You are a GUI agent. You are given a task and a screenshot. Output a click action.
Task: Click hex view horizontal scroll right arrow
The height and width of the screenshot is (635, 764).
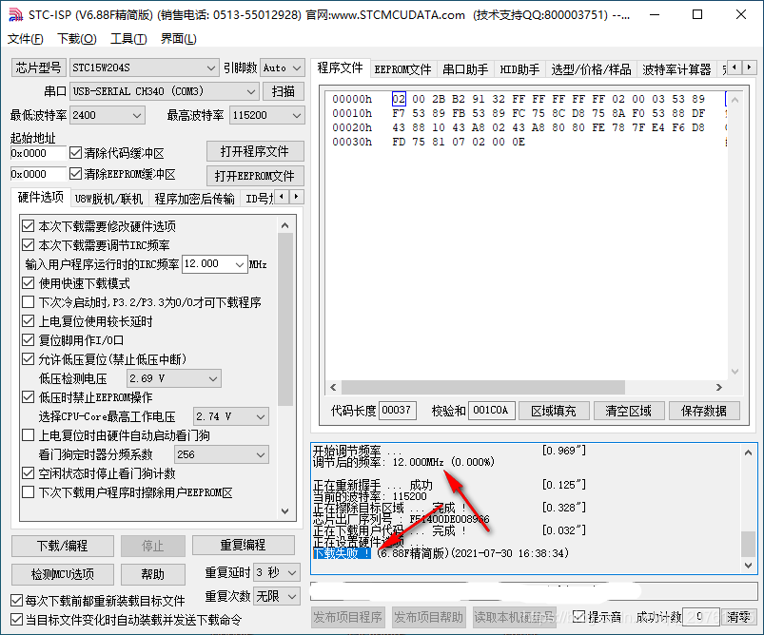(x=718, y=387)
